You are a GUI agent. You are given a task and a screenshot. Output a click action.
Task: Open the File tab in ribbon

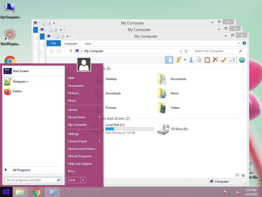54,43
